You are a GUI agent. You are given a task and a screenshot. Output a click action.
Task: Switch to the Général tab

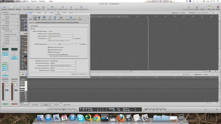tap(38, 22)
